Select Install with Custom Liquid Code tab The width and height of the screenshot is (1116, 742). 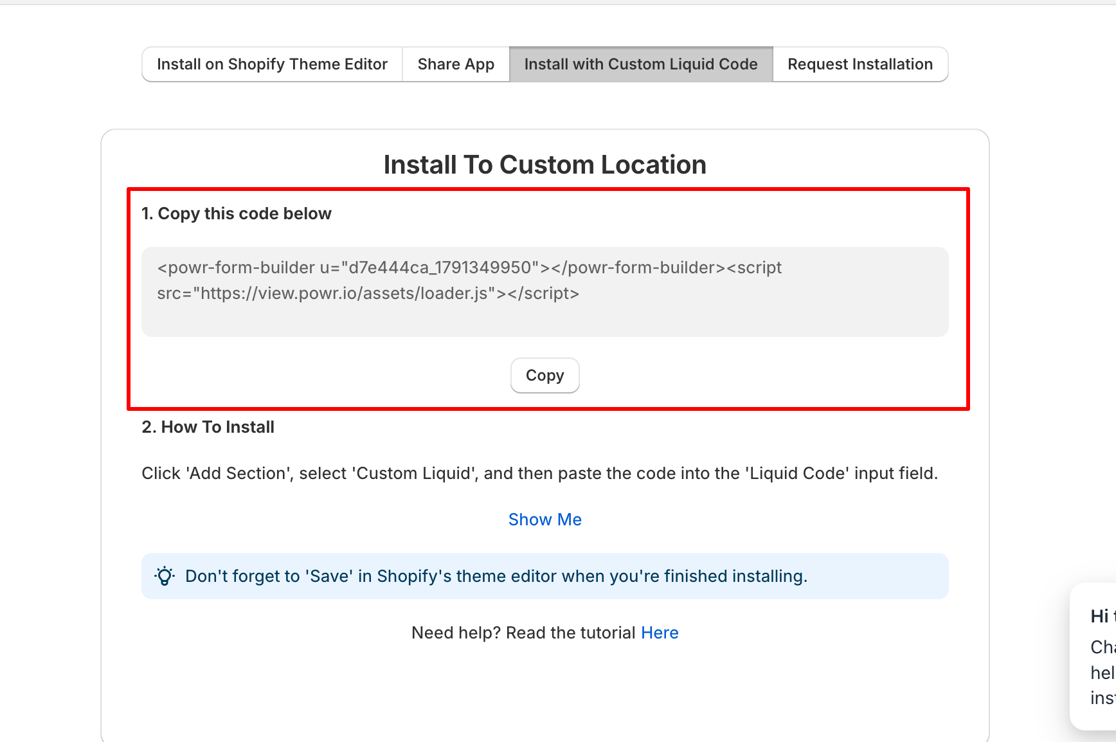point(641,64)
